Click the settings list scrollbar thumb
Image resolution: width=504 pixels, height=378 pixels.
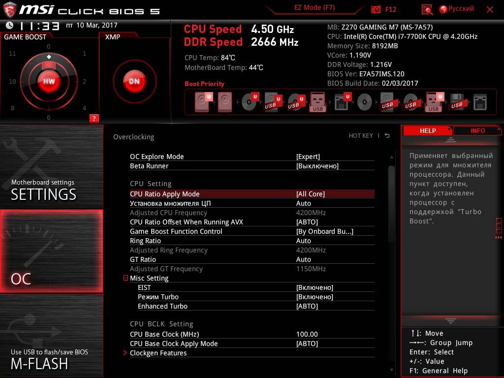tap(391, 204)
